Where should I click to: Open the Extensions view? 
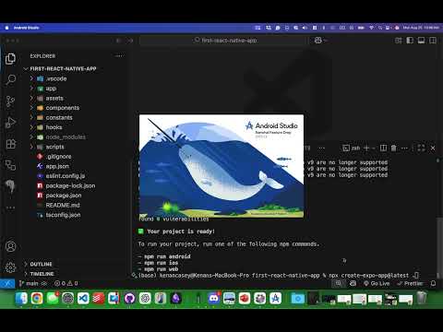coord(10,144)
